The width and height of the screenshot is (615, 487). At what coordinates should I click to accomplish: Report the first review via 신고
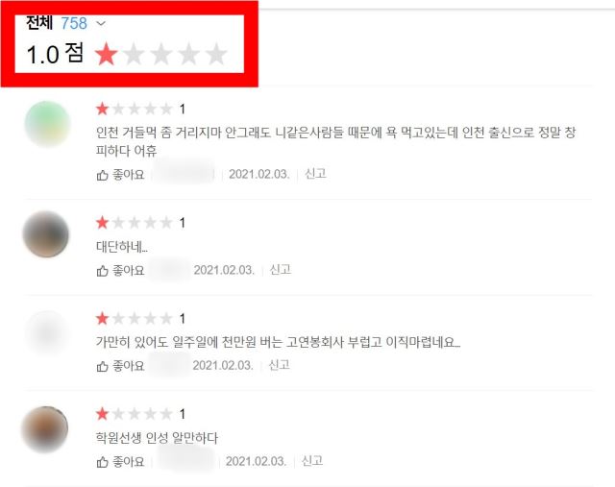pyautogui.click(x=315, y=174)
